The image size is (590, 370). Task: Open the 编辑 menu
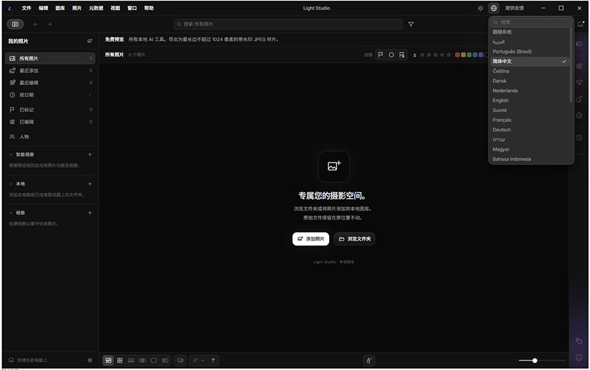[x=43, y=8]
